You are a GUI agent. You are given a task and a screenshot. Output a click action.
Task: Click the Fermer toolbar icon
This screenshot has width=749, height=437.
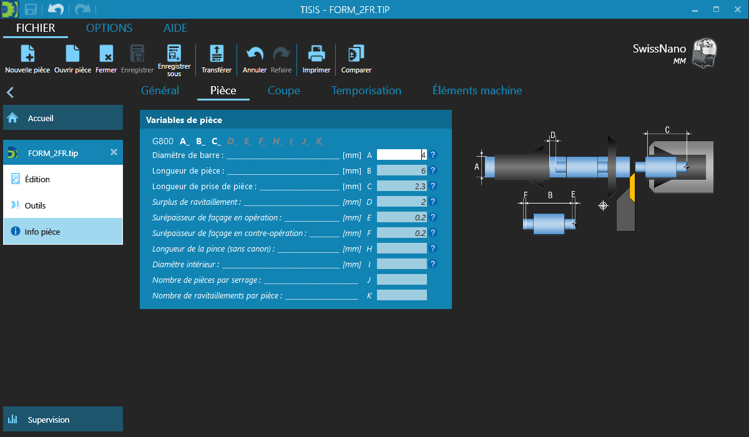[106, 54]
